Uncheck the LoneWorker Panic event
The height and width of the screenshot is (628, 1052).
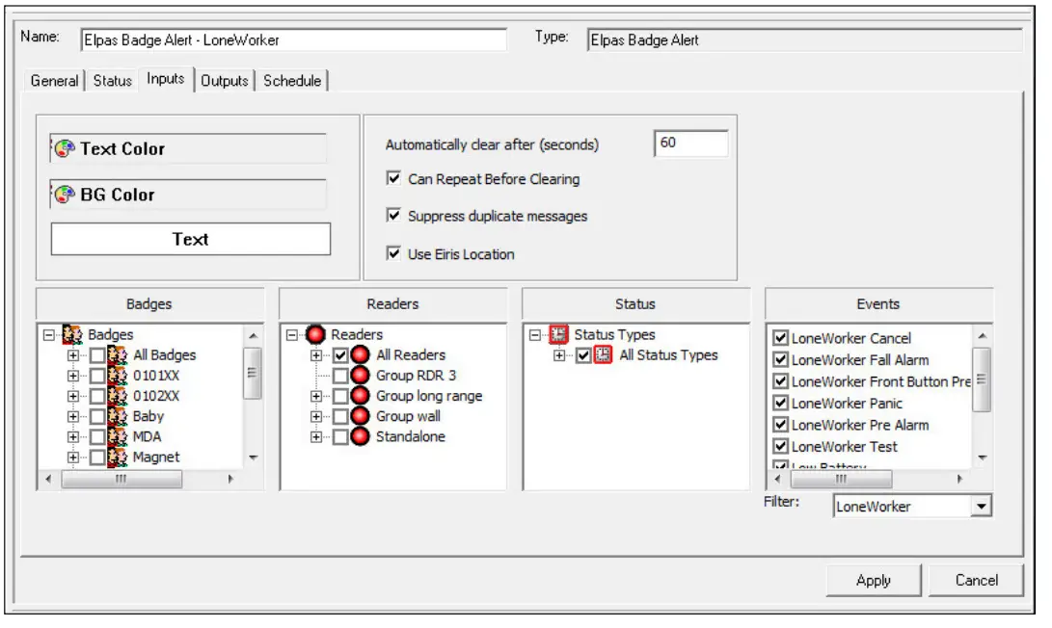780,403
